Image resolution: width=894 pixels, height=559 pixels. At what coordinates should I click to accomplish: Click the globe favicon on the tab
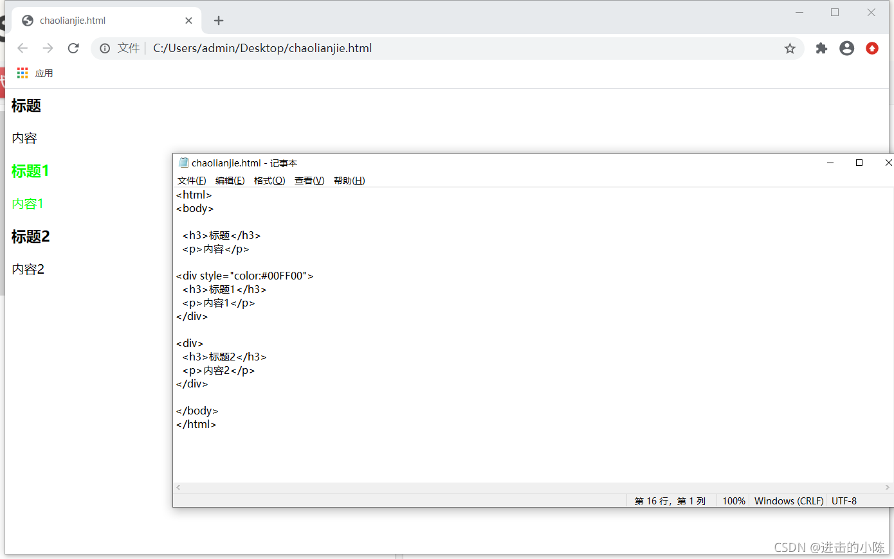click(28, 21)
